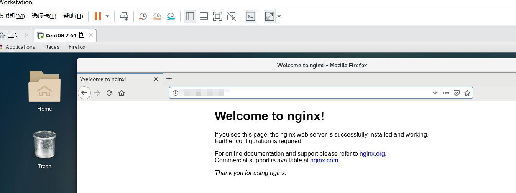Select the Welcome to nginx! browser tab

pos(119,79)
